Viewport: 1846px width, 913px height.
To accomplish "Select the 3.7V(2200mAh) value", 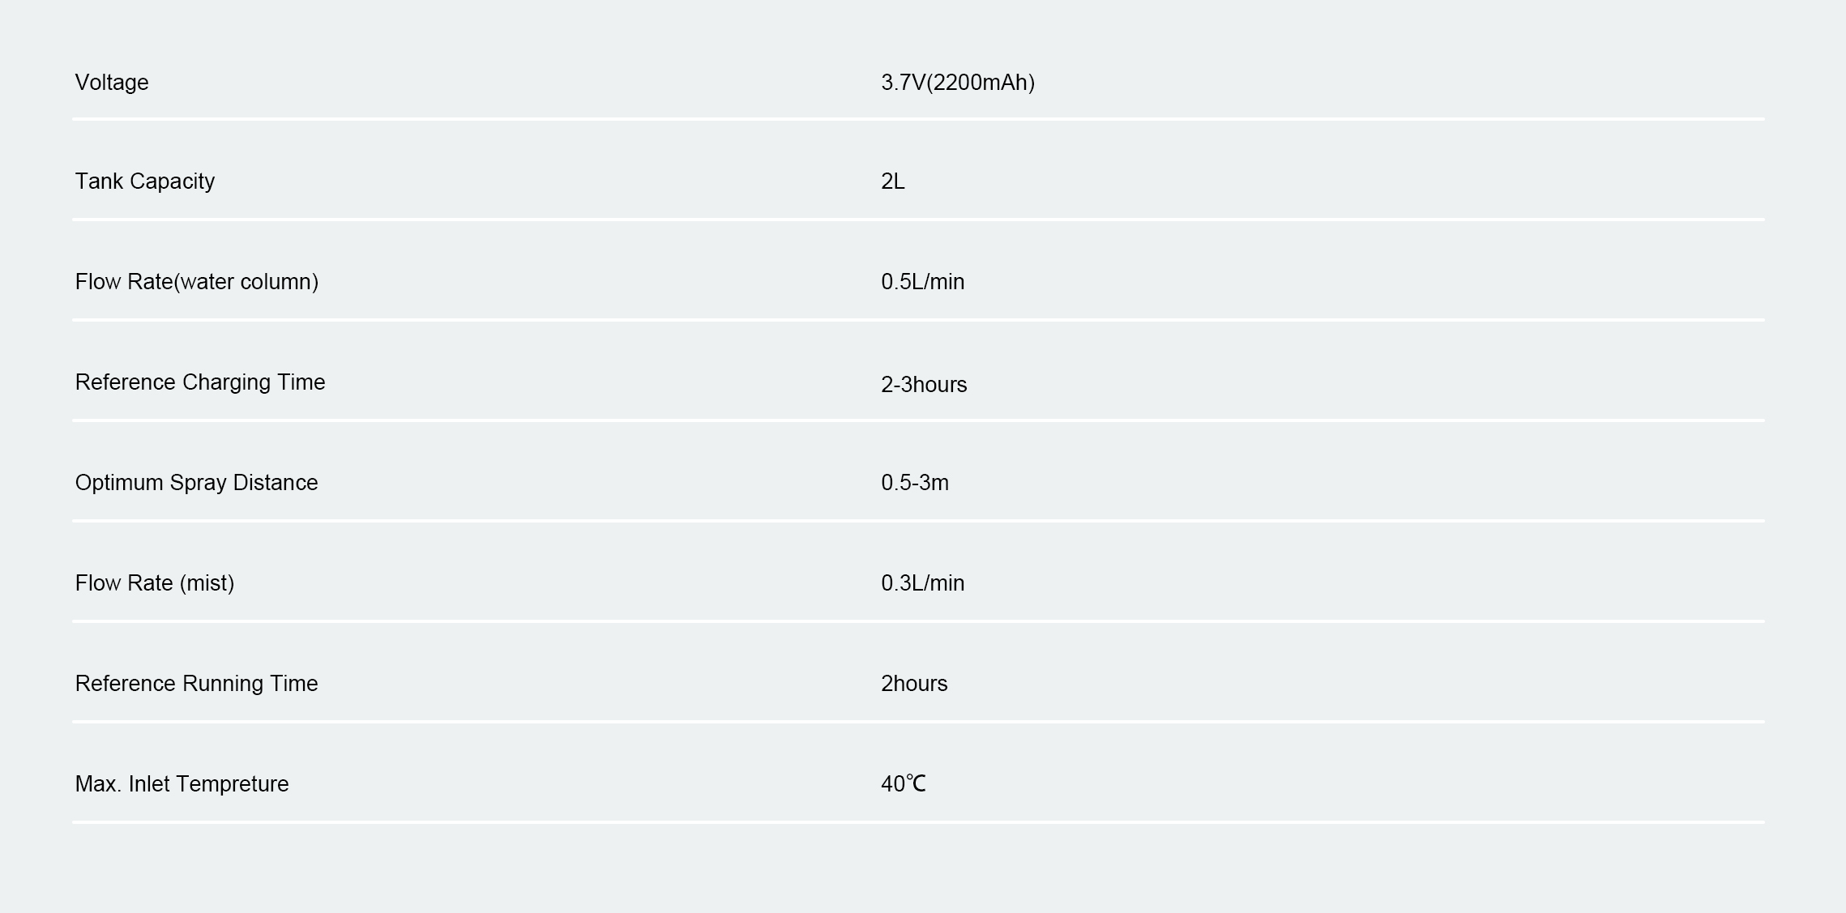I will 958,83.
